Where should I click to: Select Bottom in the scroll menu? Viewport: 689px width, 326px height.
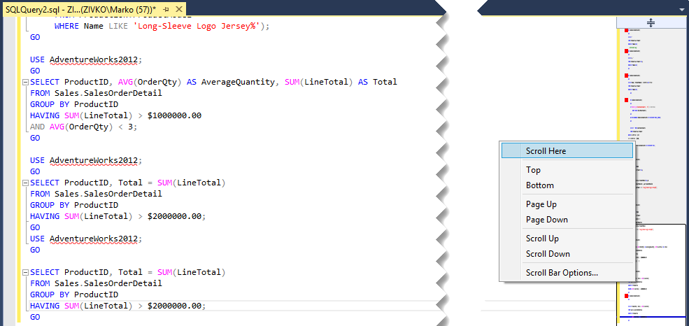539,185
